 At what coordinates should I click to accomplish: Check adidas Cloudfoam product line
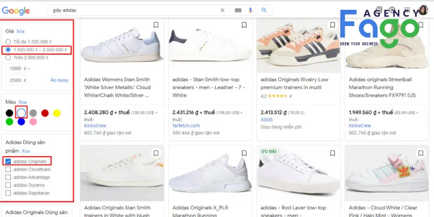point(8,169)
